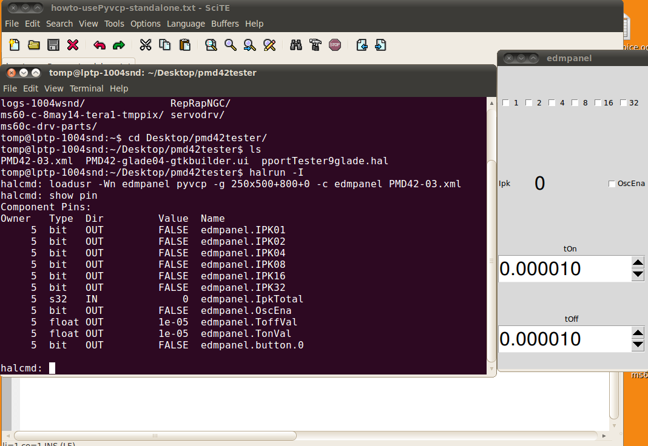Check the Ipk 2 checkbox in edmpanel
The width and height of the screenshot is (648, 446).
click(x=528, y=103)
